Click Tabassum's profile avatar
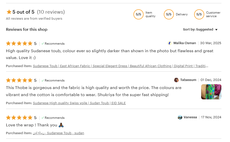Viewport: 230px width, 142px height. coord(176,80)
